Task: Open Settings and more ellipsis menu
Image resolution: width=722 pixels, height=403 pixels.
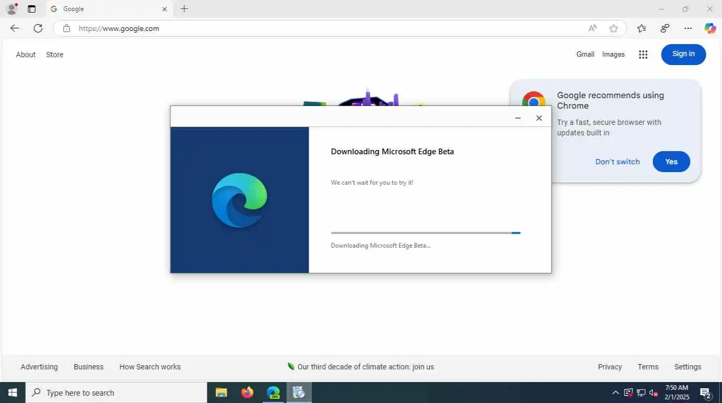Action: coord(688,28)
